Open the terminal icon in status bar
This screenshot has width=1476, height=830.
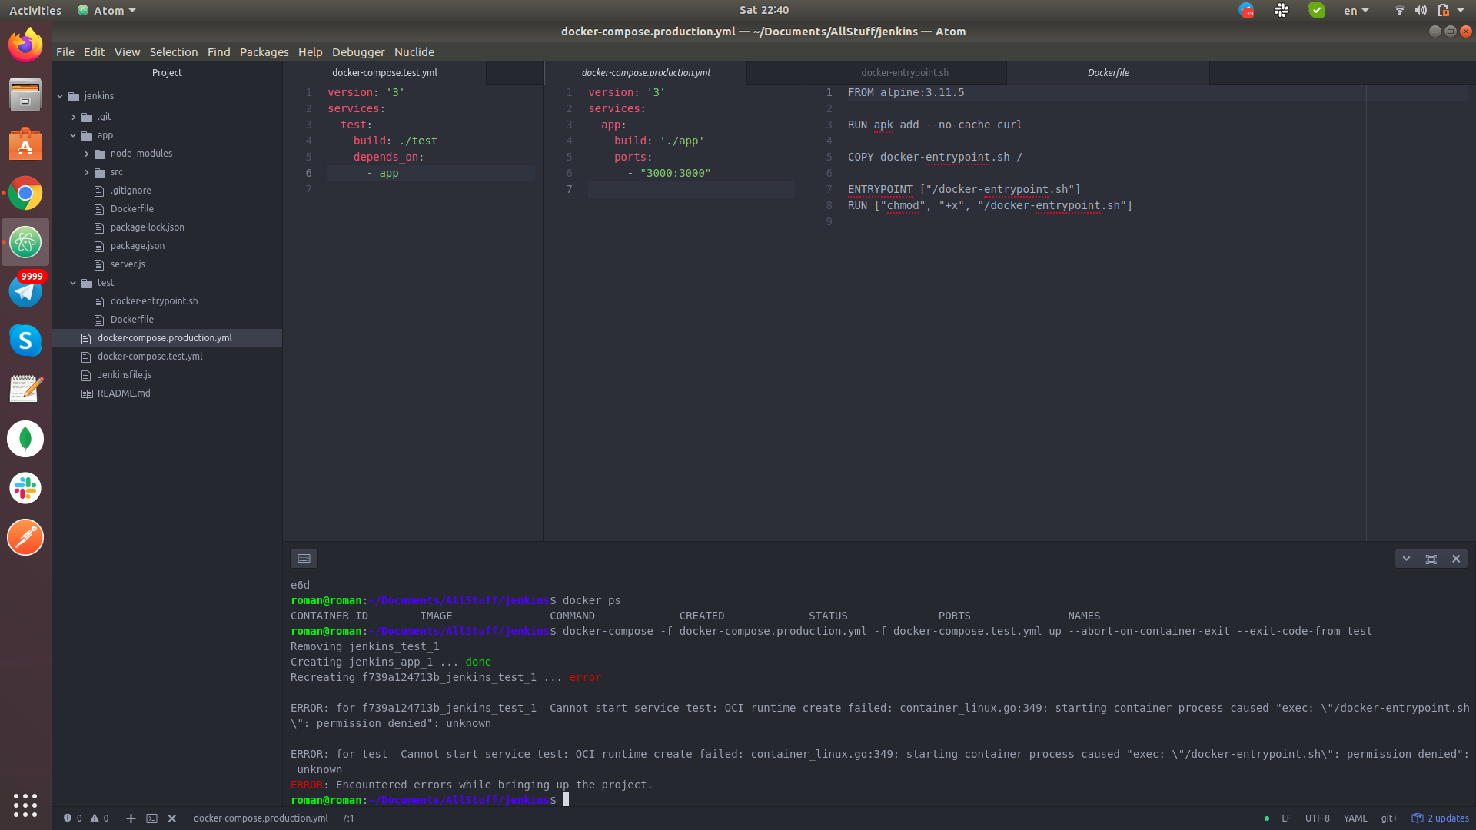tap(151, 818)
